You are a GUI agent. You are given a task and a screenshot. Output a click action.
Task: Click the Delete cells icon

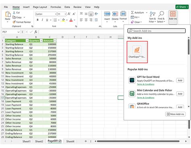point(115,14)
